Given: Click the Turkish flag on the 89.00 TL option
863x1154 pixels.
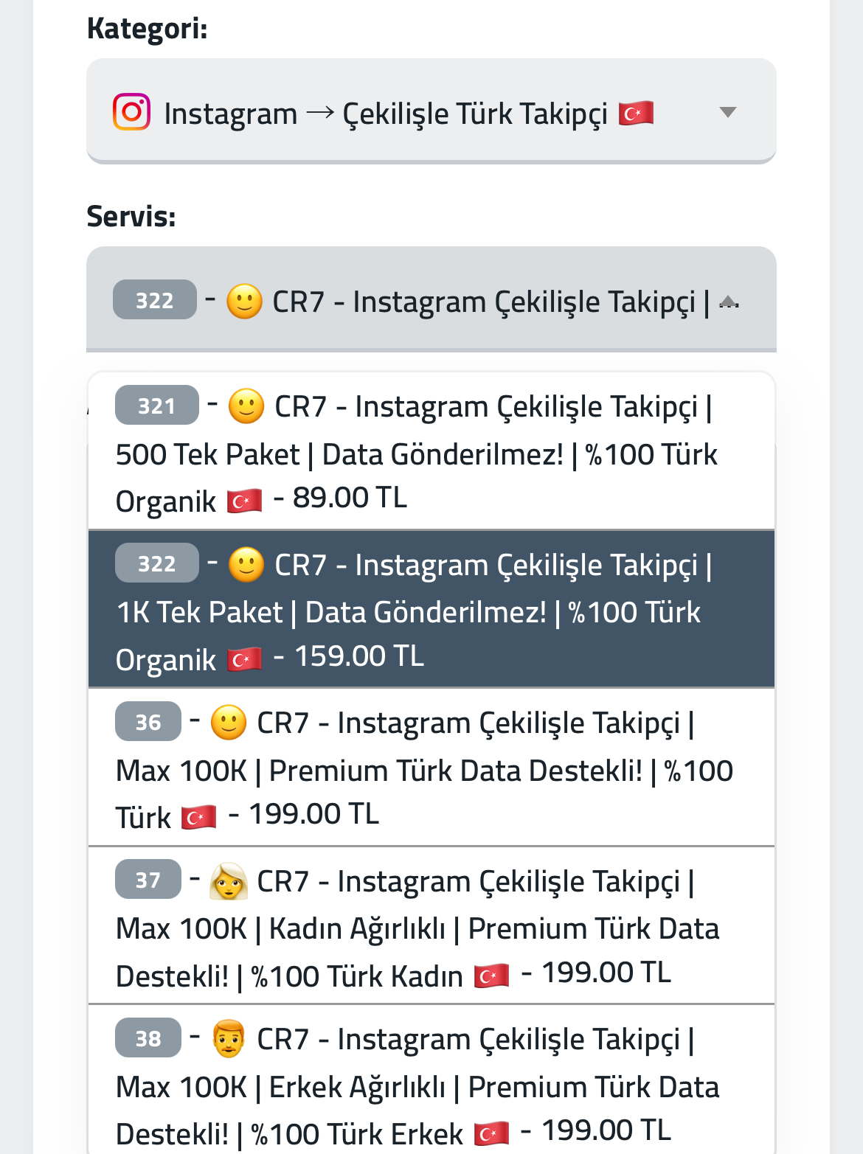Looking at the screenshot, I should point(244,501).
